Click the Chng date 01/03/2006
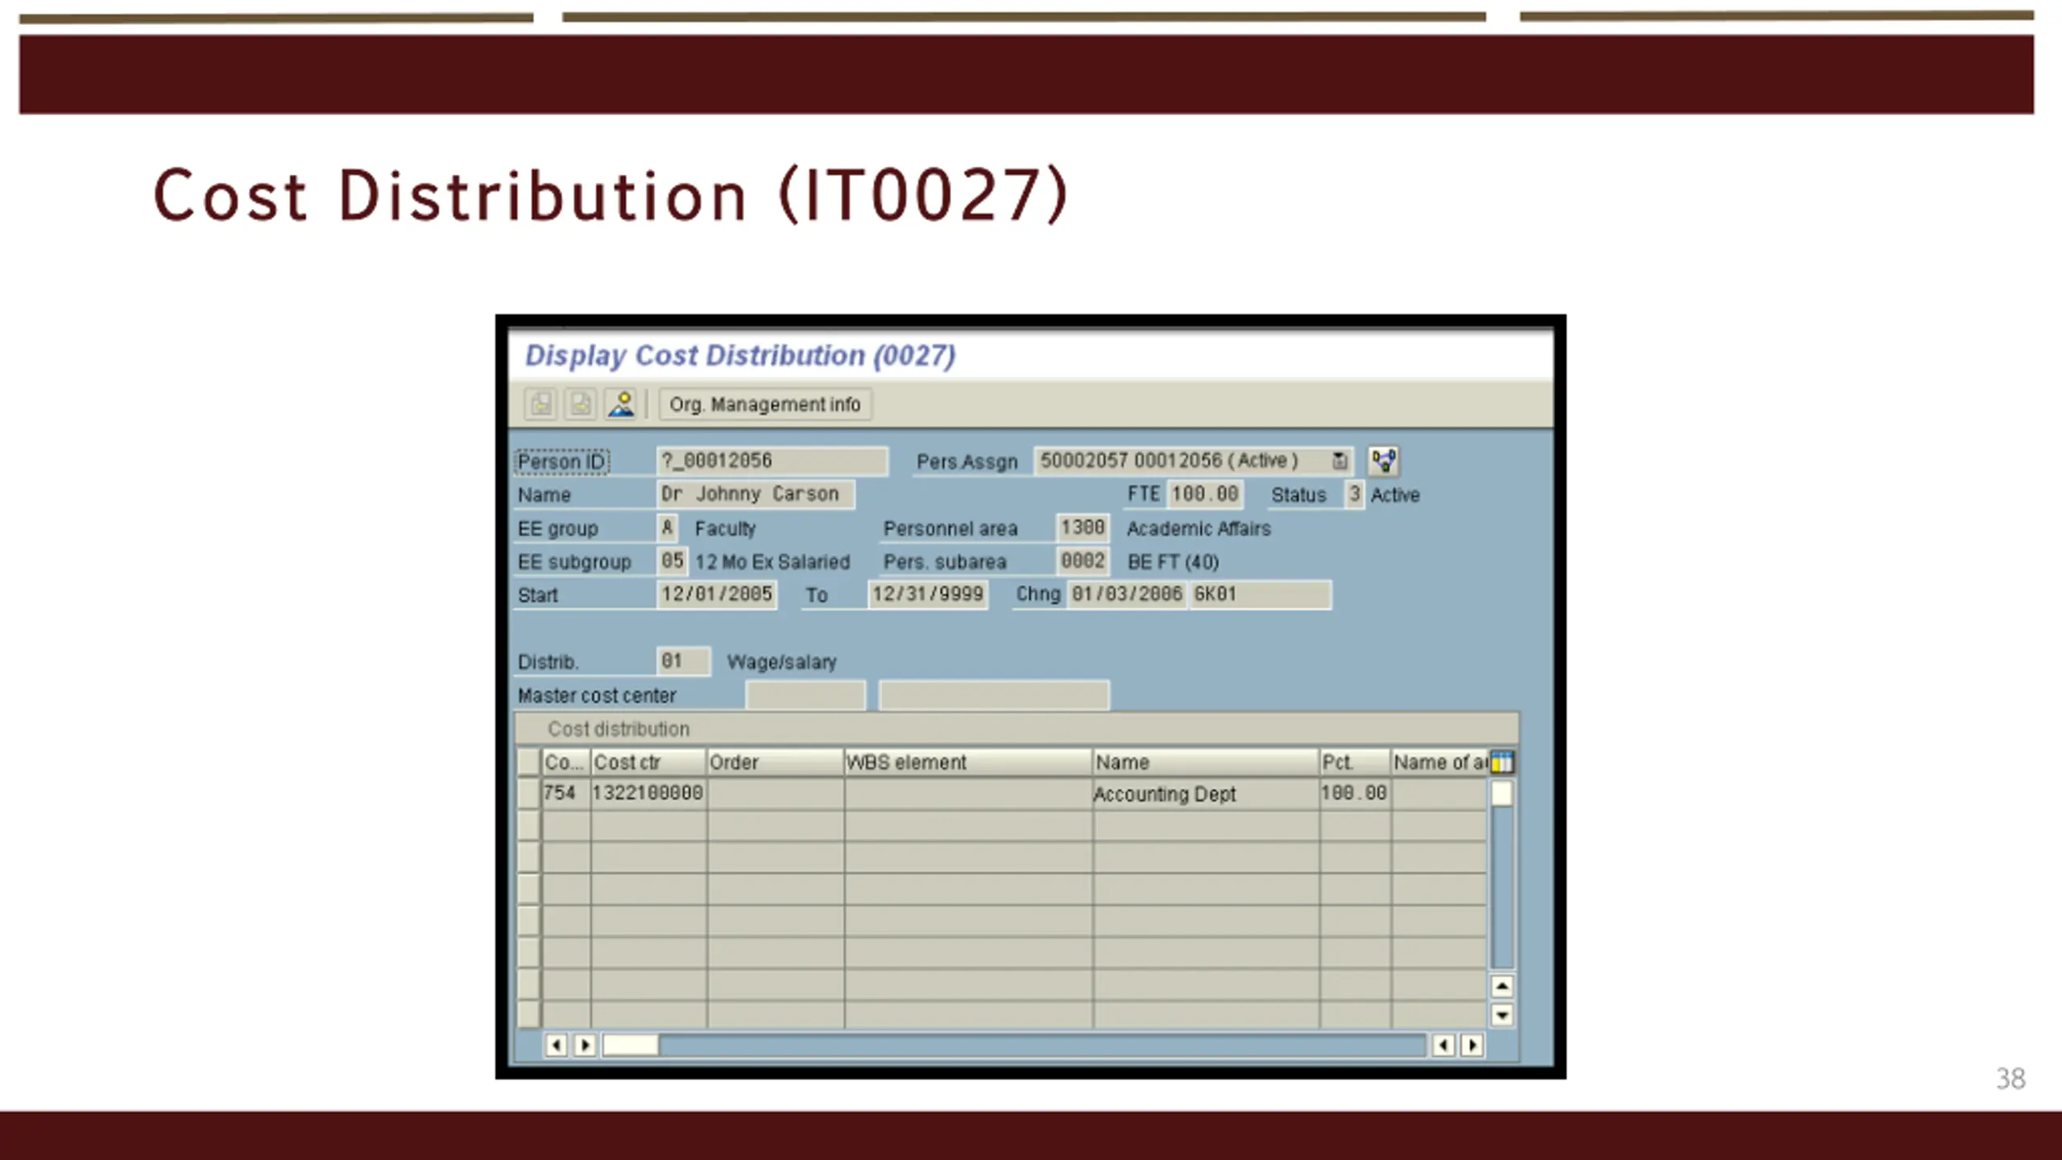The width and height of the screenshot is (2062, 1160). pos(1127,594)
